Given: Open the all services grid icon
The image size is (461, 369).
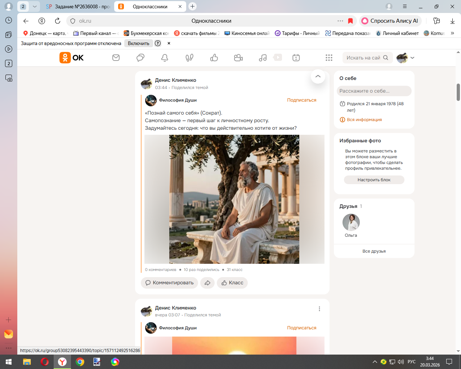Looking at the screenshot, I should 329,58.
